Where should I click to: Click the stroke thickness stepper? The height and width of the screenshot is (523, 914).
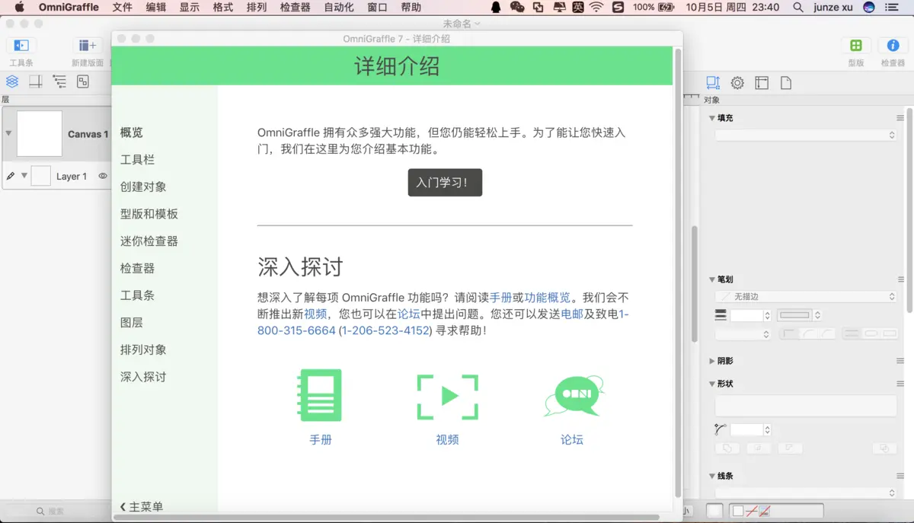pyautogui.click(x=767, y=315)
